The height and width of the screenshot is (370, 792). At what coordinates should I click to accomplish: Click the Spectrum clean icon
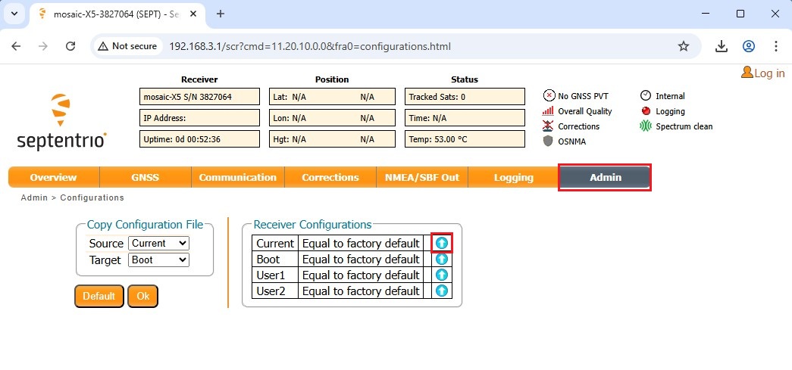tap(646, 126)
